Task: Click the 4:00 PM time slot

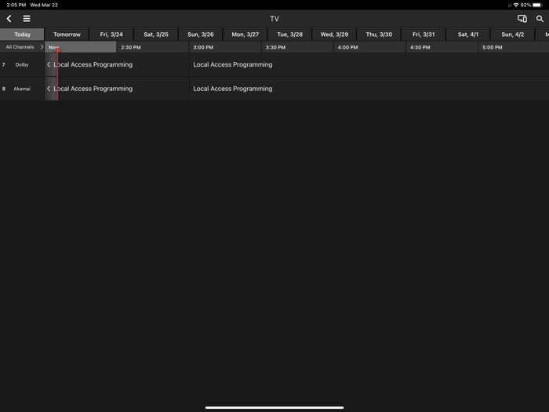Action: pos(369,47)
